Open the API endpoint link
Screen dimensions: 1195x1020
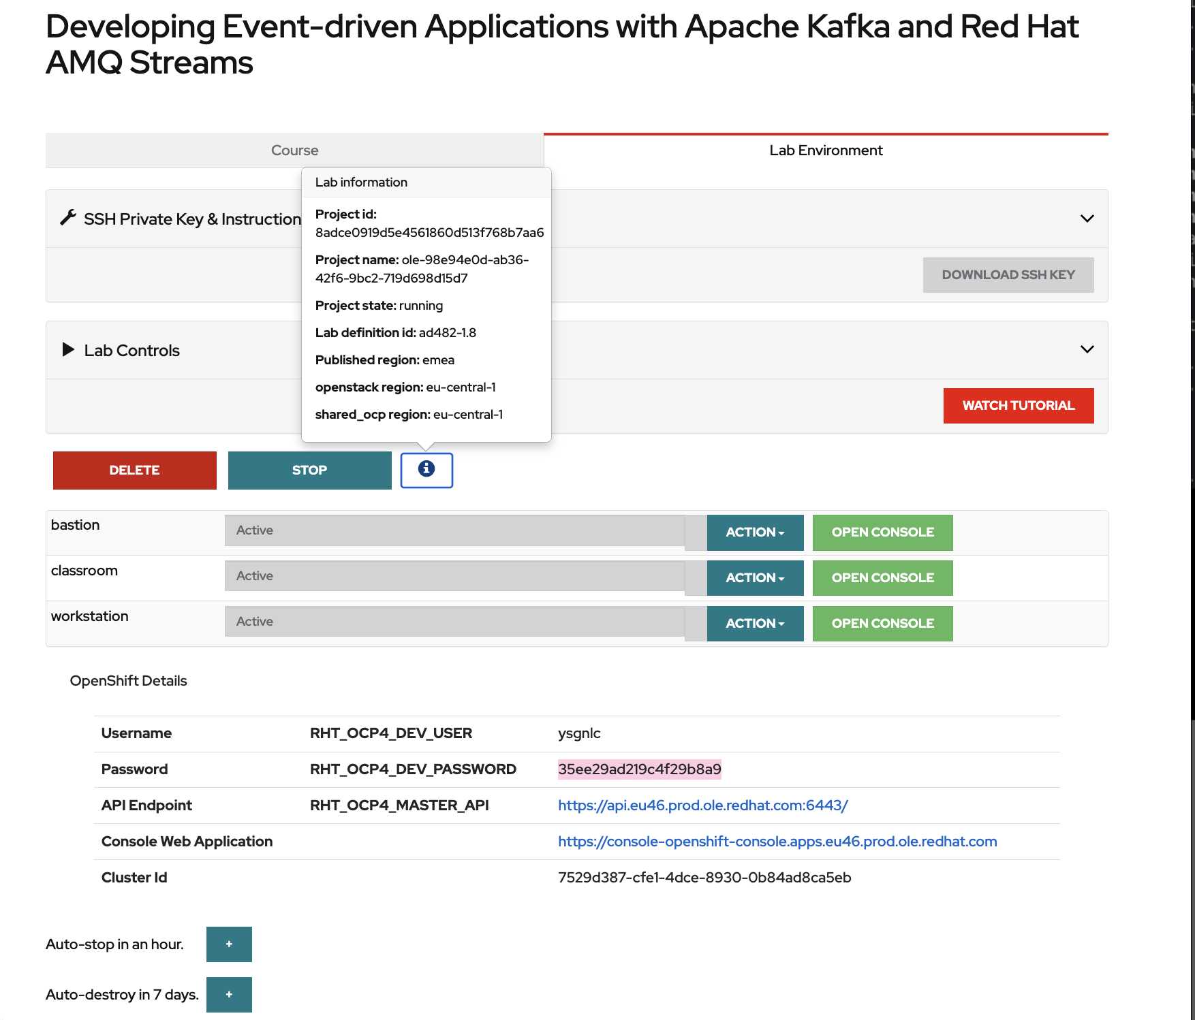(x=702, y=806)
